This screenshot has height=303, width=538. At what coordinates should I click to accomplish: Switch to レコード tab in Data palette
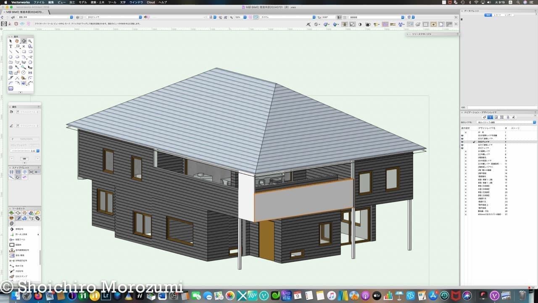pyautogui.click(x=497, y=15)
